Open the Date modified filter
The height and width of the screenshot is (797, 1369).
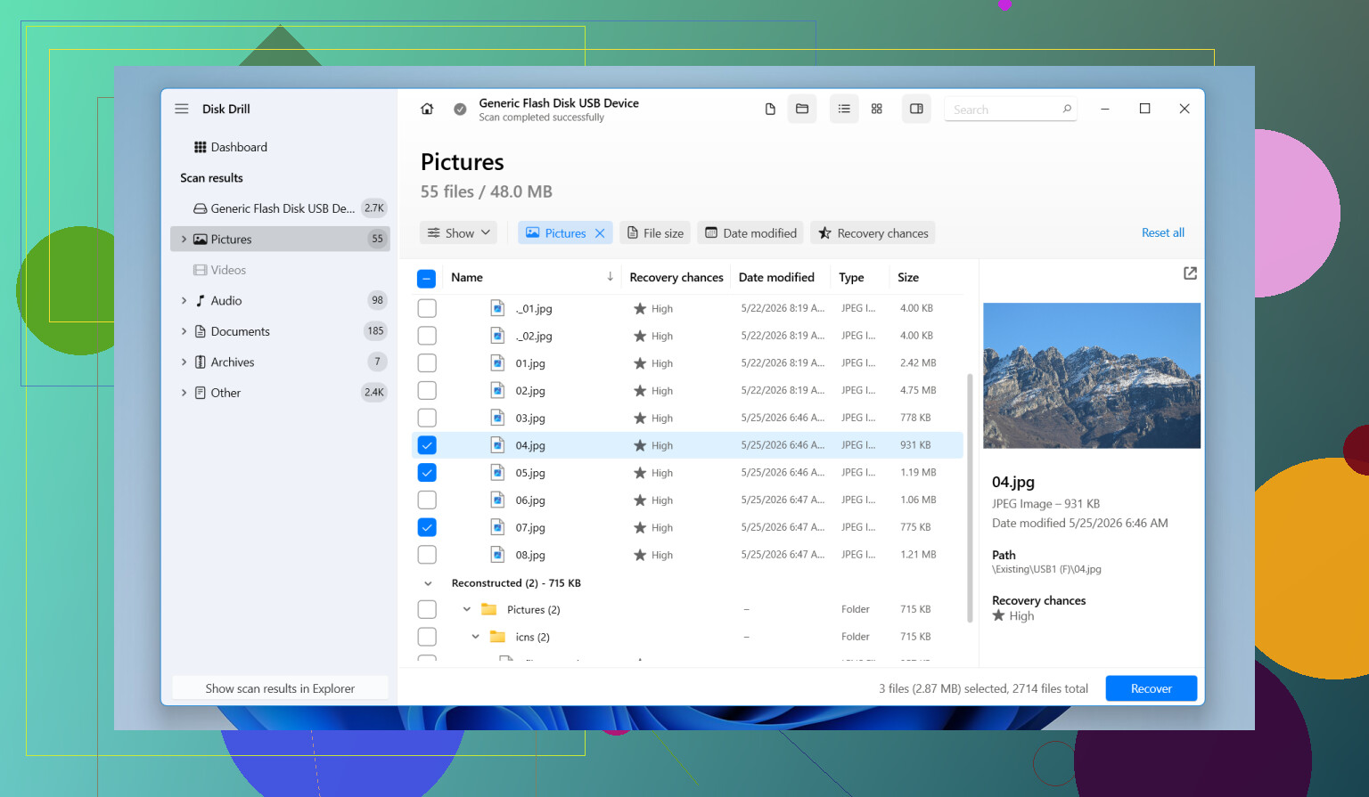[x=750, y=233]
